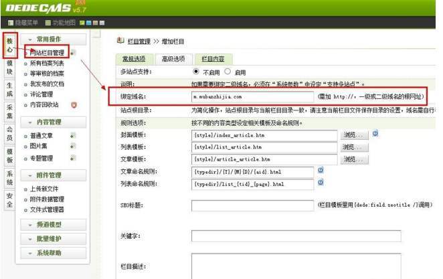This screenshot has width=443, height=279.
Task: Expand the 系统帮助 menu section
Action: (x=55, y=253)
